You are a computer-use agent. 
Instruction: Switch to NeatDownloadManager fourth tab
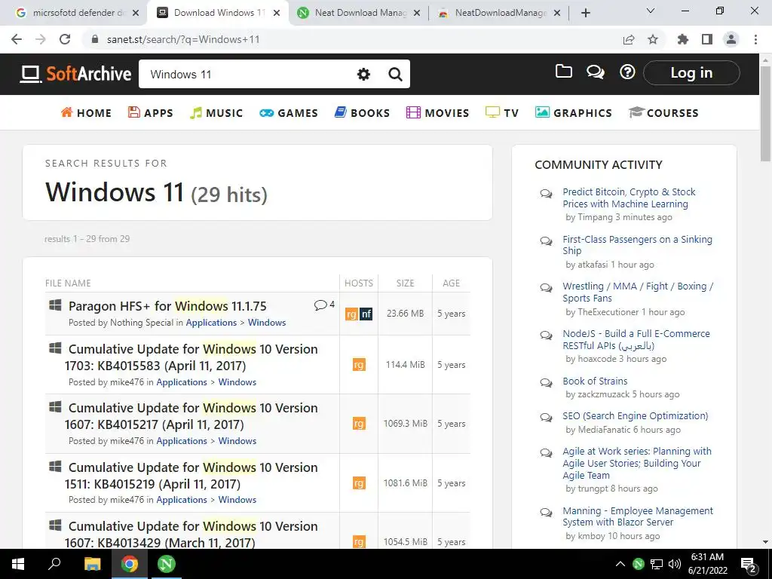pos(498,13)
